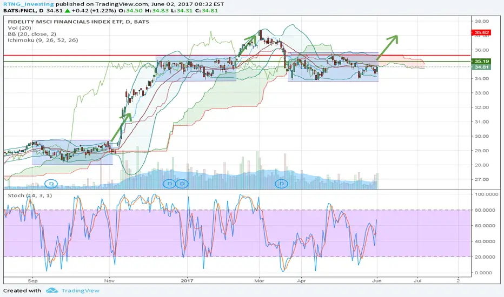Click the Created with caption text
Image resolution: width=504 pixels, height=297 pixels.
[x=22, y=291]
